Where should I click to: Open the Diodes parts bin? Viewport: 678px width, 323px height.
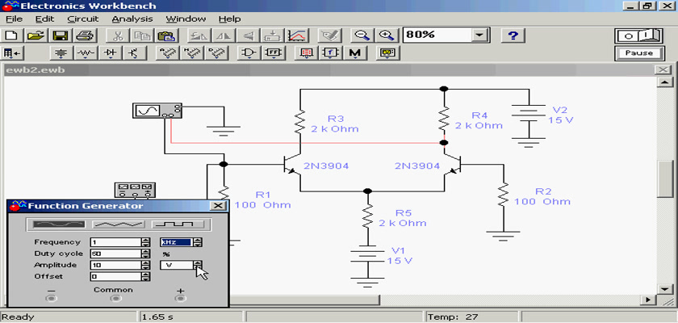point(111,53)
